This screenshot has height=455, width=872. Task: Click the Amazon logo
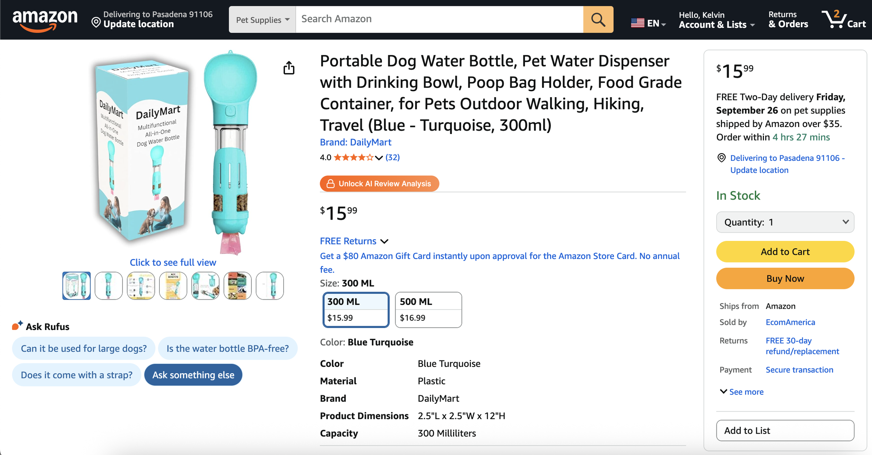(45, 20)
